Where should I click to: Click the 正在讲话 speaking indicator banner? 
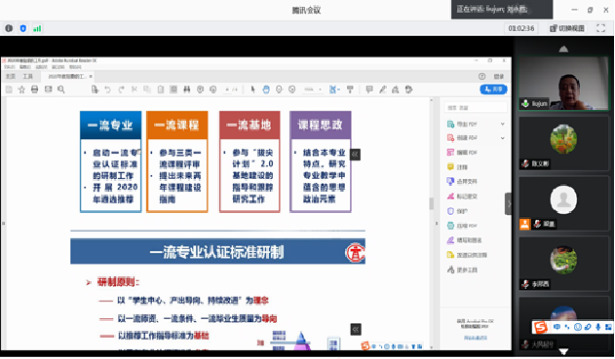[502, 10]
